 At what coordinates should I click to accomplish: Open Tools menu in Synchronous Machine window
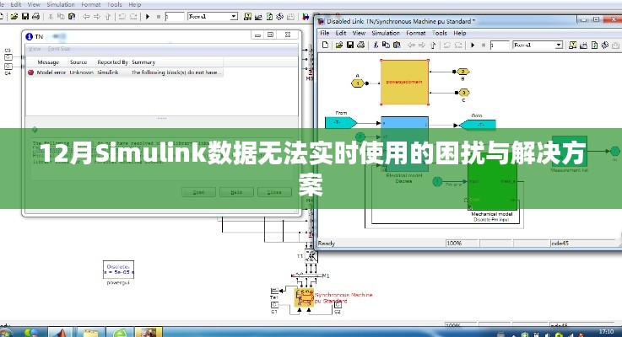[439, 33]
